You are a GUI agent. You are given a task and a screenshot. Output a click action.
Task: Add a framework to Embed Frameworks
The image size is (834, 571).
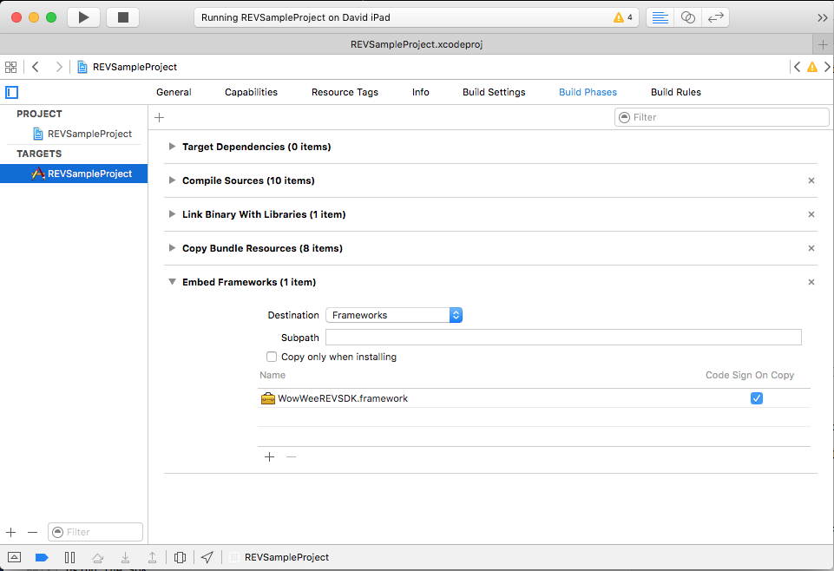[269, 457]
